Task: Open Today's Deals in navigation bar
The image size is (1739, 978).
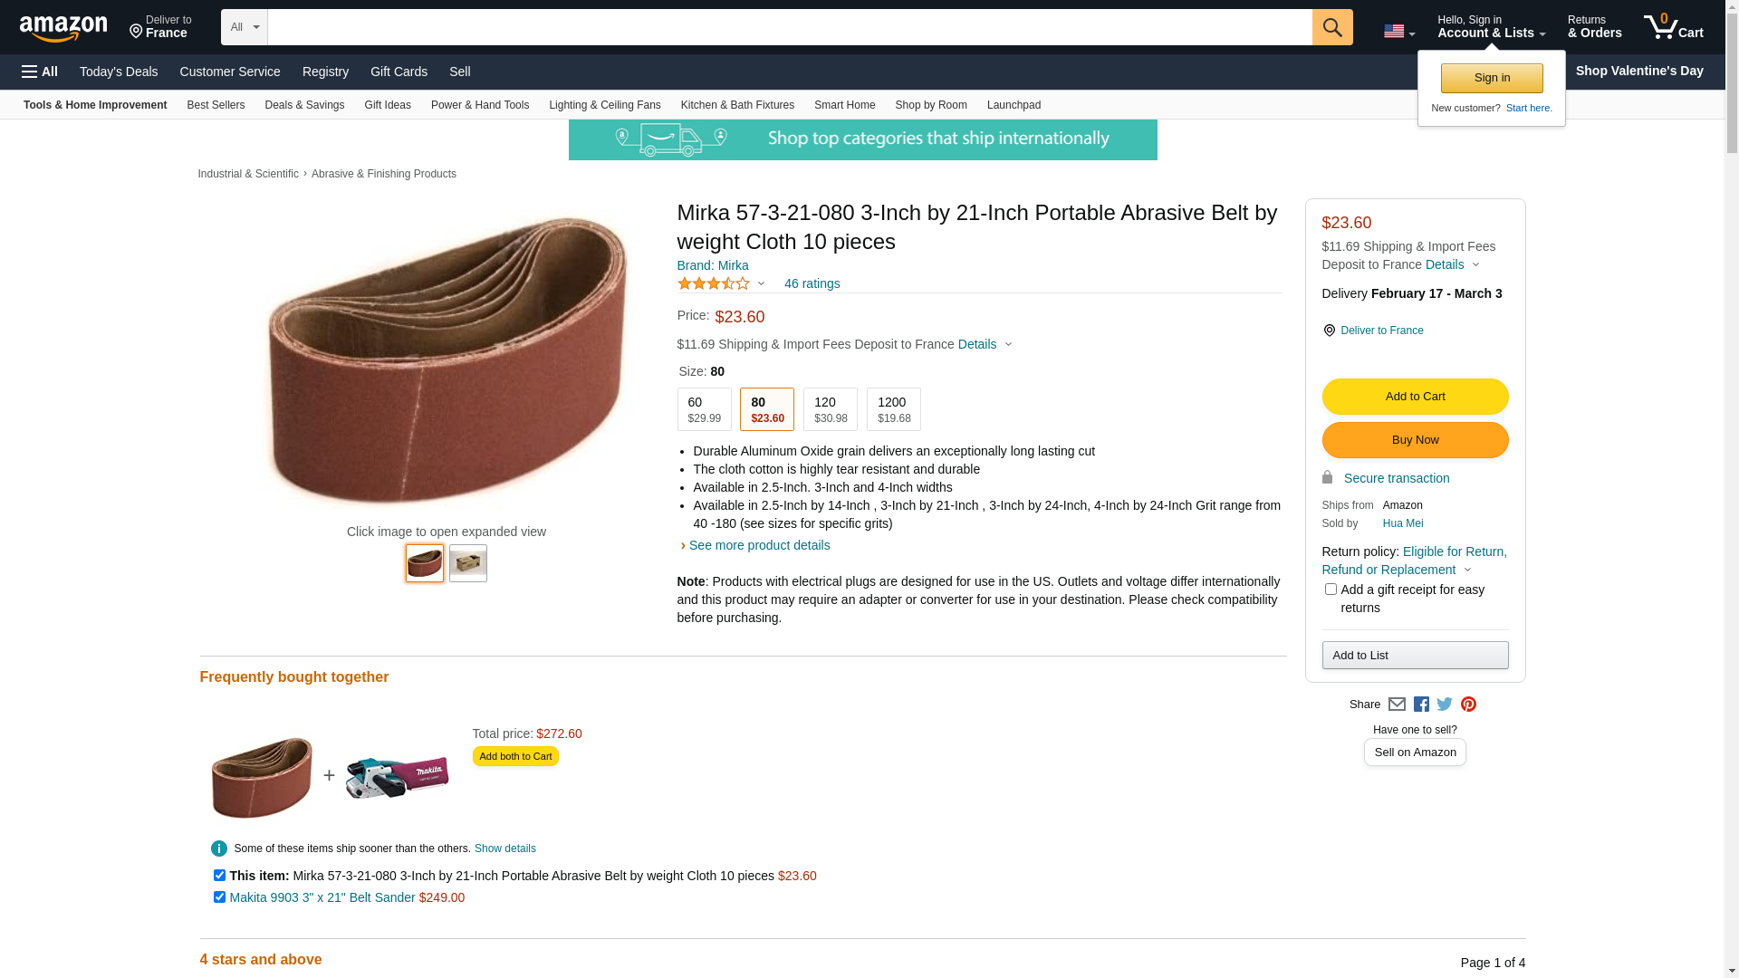Action: pyautogui.click(x=119, y=72)
